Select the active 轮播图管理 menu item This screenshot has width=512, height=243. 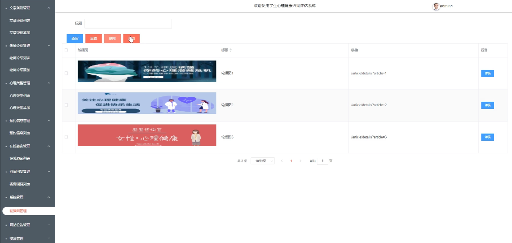(29, 211)
